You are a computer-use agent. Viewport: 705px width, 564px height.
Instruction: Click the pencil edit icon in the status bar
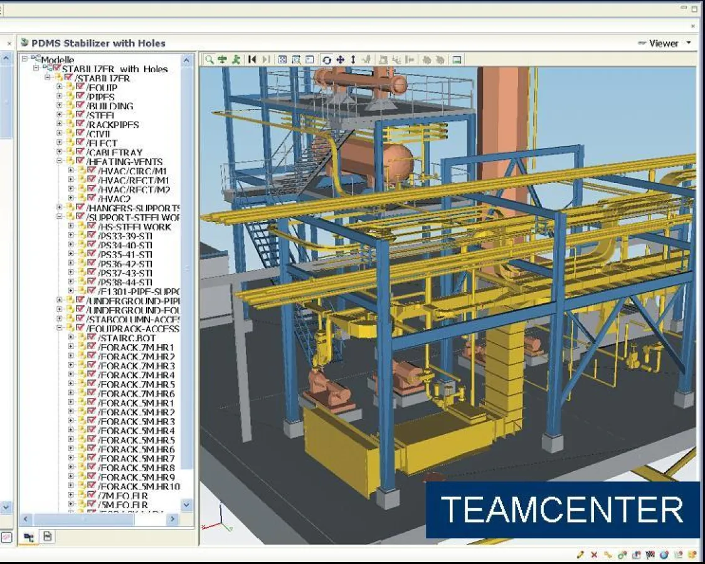(580, 555)
